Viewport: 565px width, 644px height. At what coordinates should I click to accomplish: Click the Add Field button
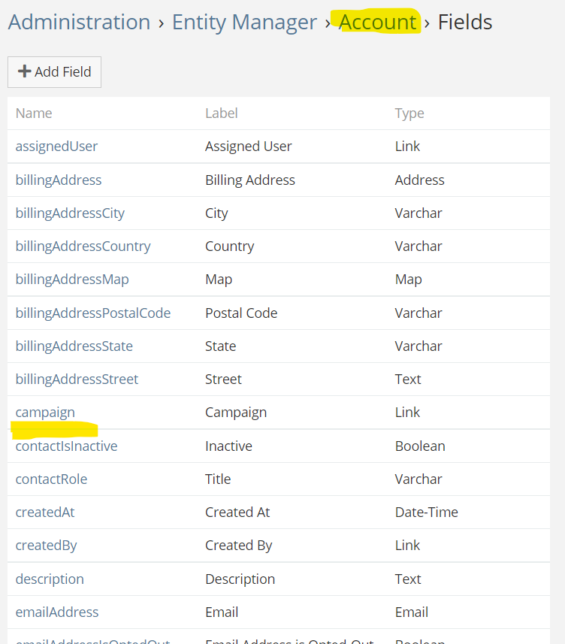54,72
